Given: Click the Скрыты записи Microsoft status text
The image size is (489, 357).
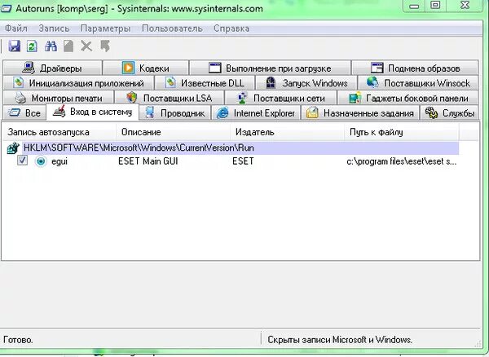Looking at the screenshot, I should click(340, 340).
